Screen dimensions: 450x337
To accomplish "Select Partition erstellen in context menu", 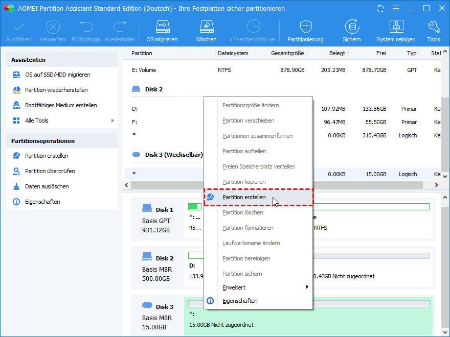I will pos(258,197).
